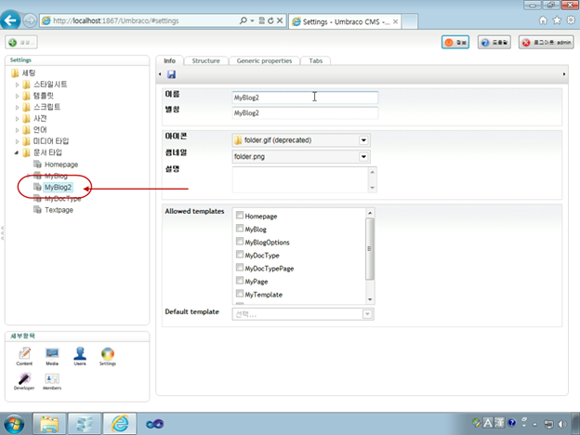Switch to the Generic properties tab

264,60
